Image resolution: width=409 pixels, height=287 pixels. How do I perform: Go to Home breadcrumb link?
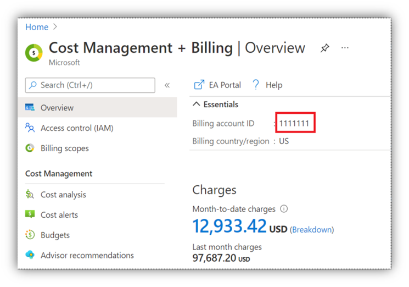click(37, 27)
